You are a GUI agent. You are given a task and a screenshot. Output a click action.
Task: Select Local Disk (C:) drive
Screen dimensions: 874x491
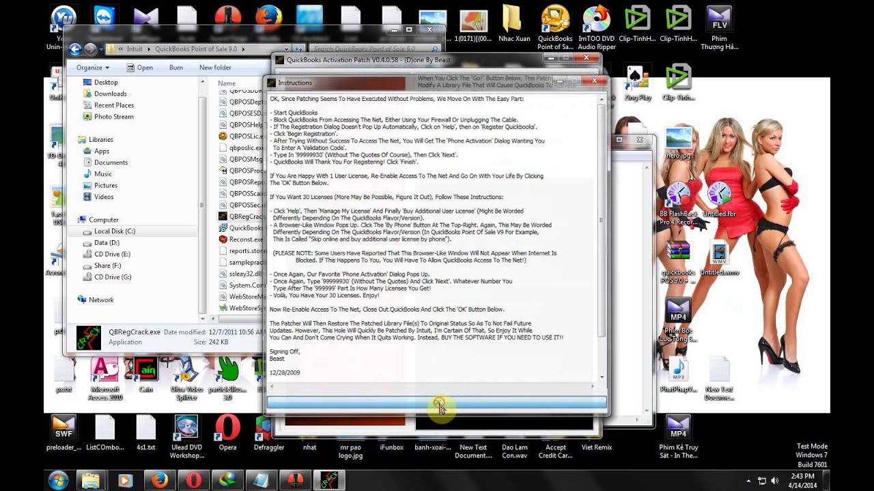point(115,231)
